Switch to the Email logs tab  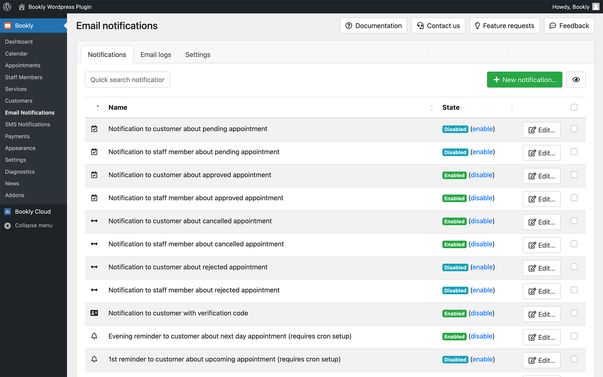156,55
